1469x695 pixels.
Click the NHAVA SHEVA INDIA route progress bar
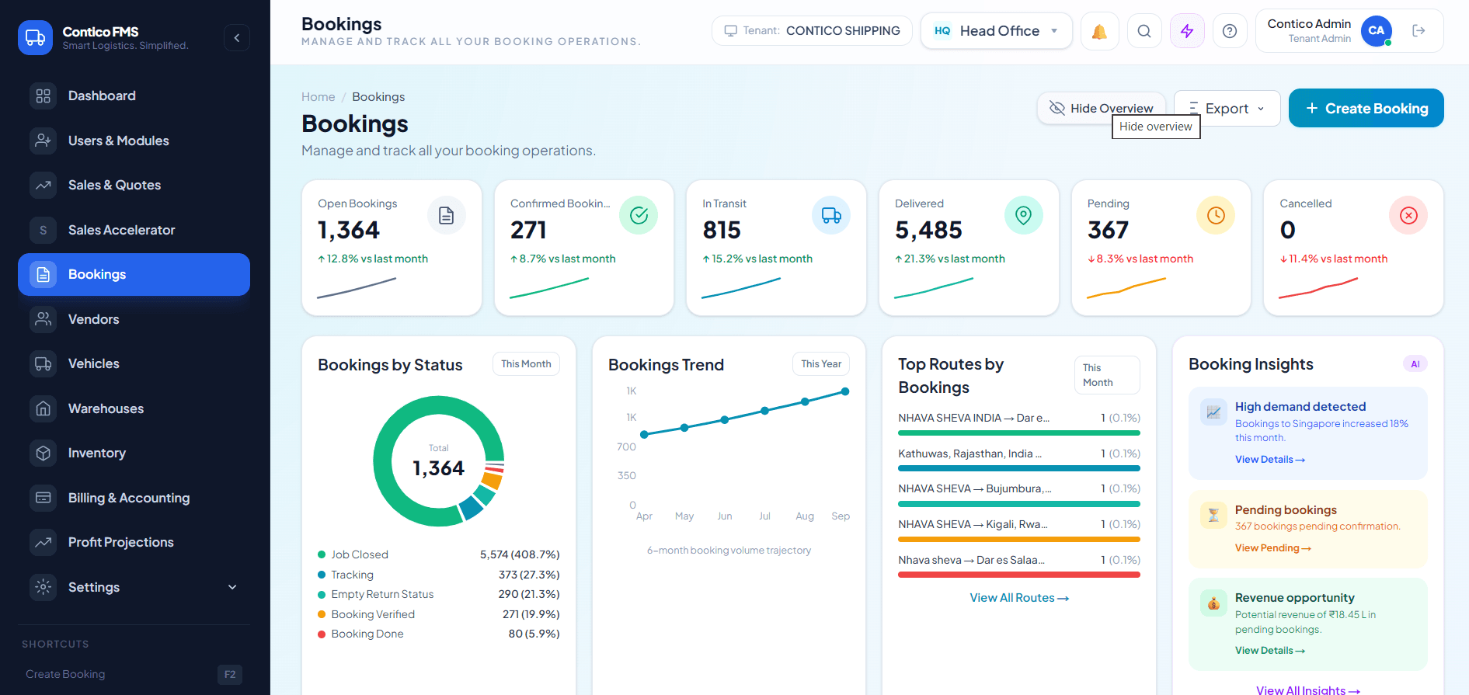point(1019,433)
